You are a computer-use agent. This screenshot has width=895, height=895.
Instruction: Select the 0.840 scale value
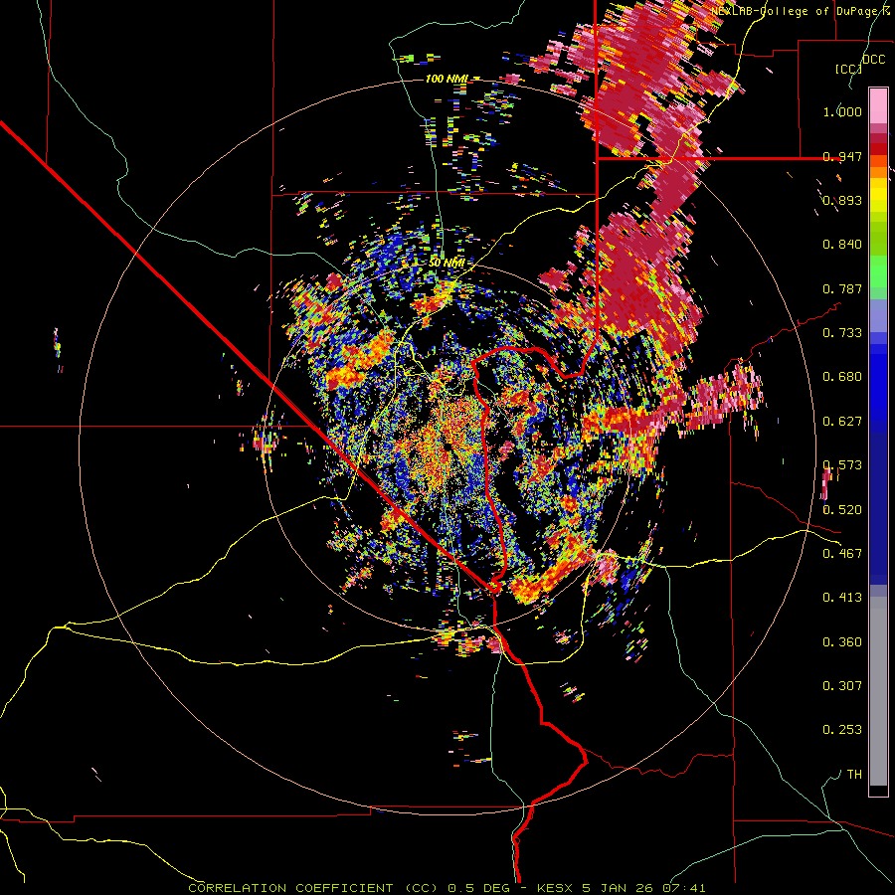[x=842, y=245]
